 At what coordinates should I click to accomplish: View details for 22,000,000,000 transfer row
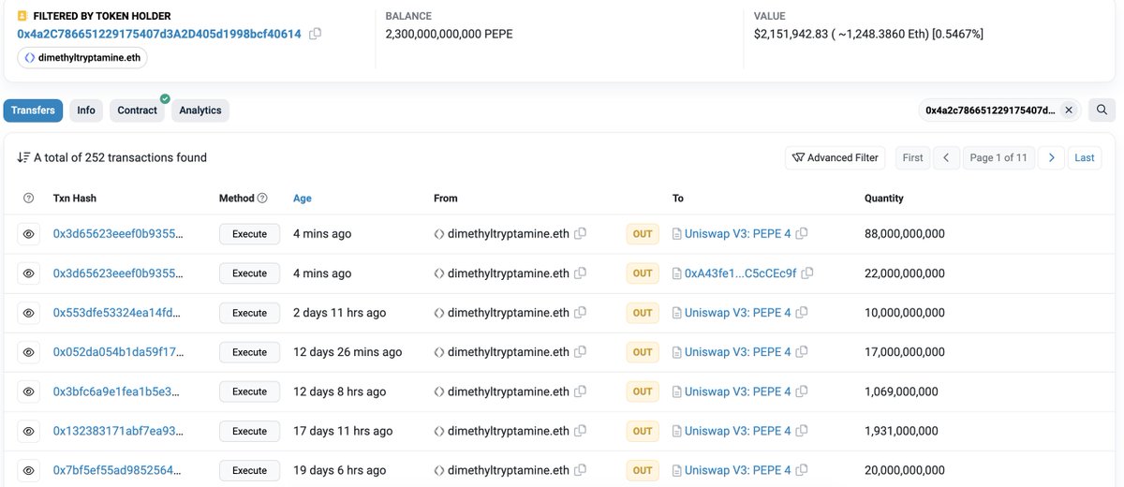(29, 273)
